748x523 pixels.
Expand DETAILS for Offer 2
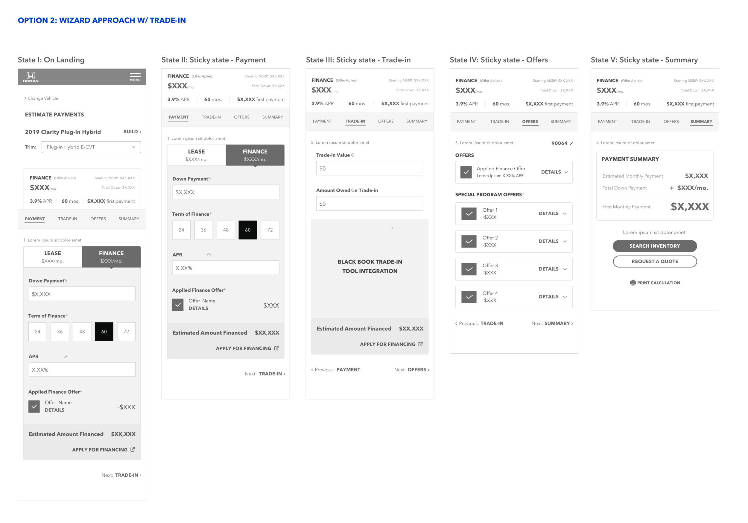point(553,241)
